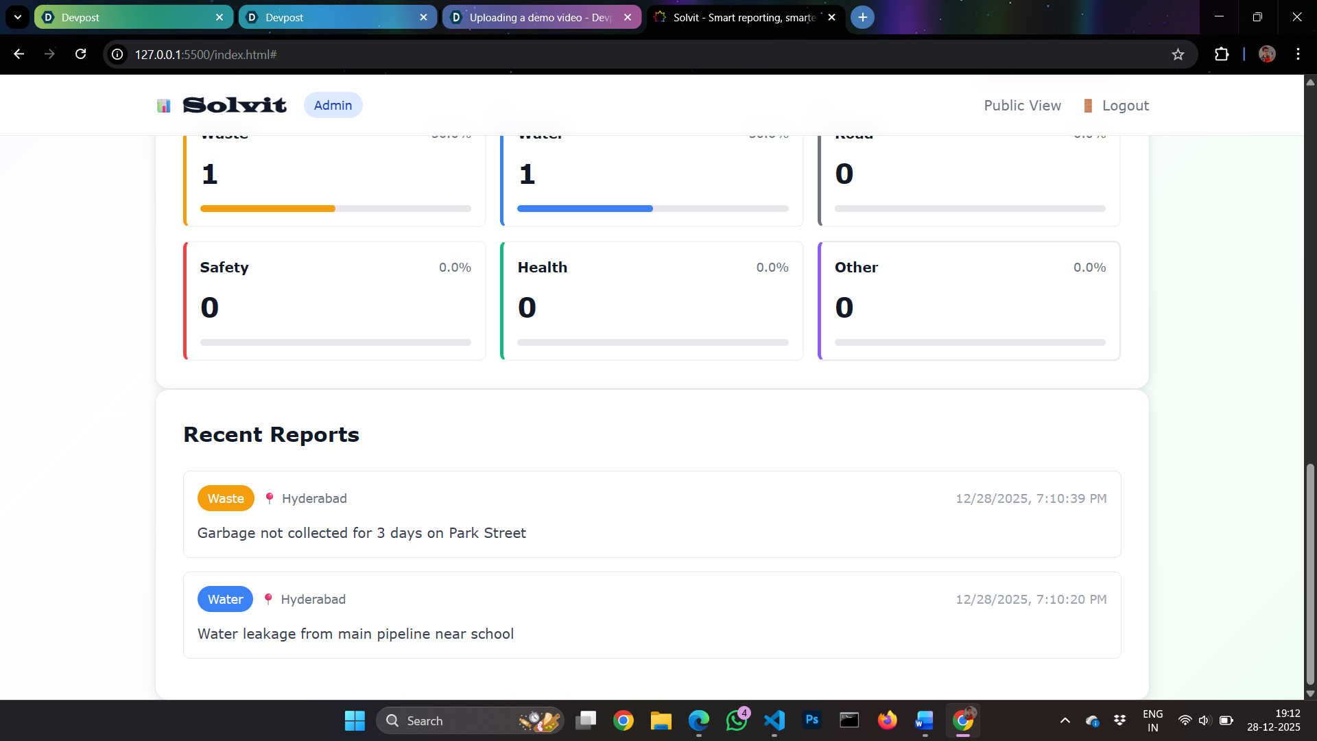The width and height of the screenshot is (1317, 741).
Task: Click the Other category card
Action: pos(969,301)
